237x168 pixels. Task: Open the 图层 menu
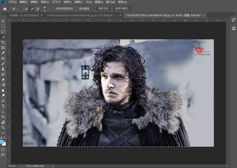[45, 2]
